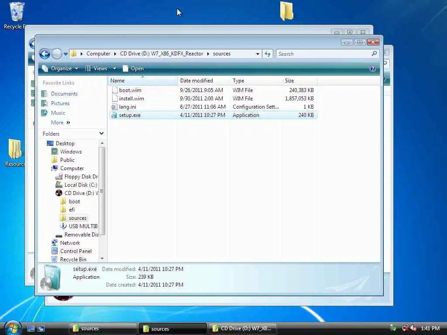Click folder tree scrollbar up arrow
The height and width of the screenshot is (335, 447).
pos(102,143)
